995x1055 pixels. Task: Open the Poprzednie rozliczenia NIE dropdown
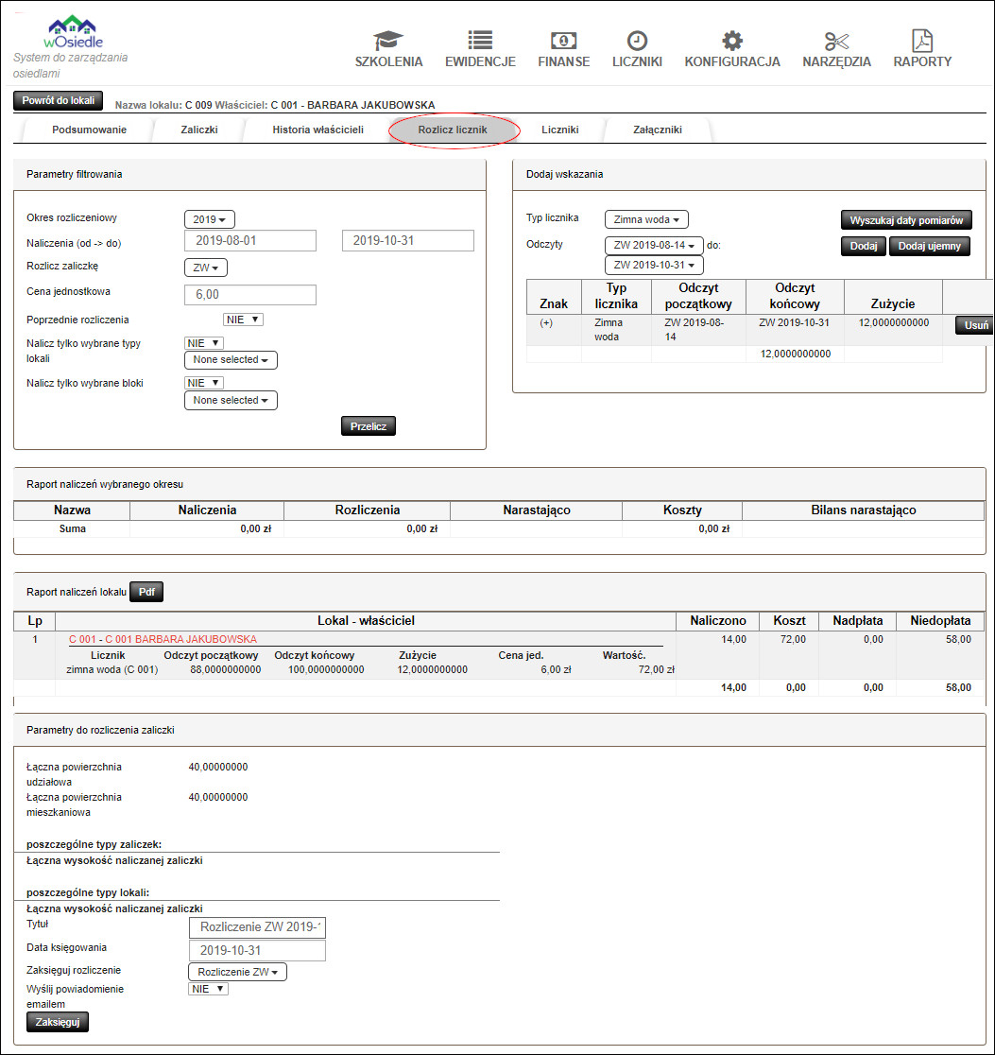click(x=243, y=320)
